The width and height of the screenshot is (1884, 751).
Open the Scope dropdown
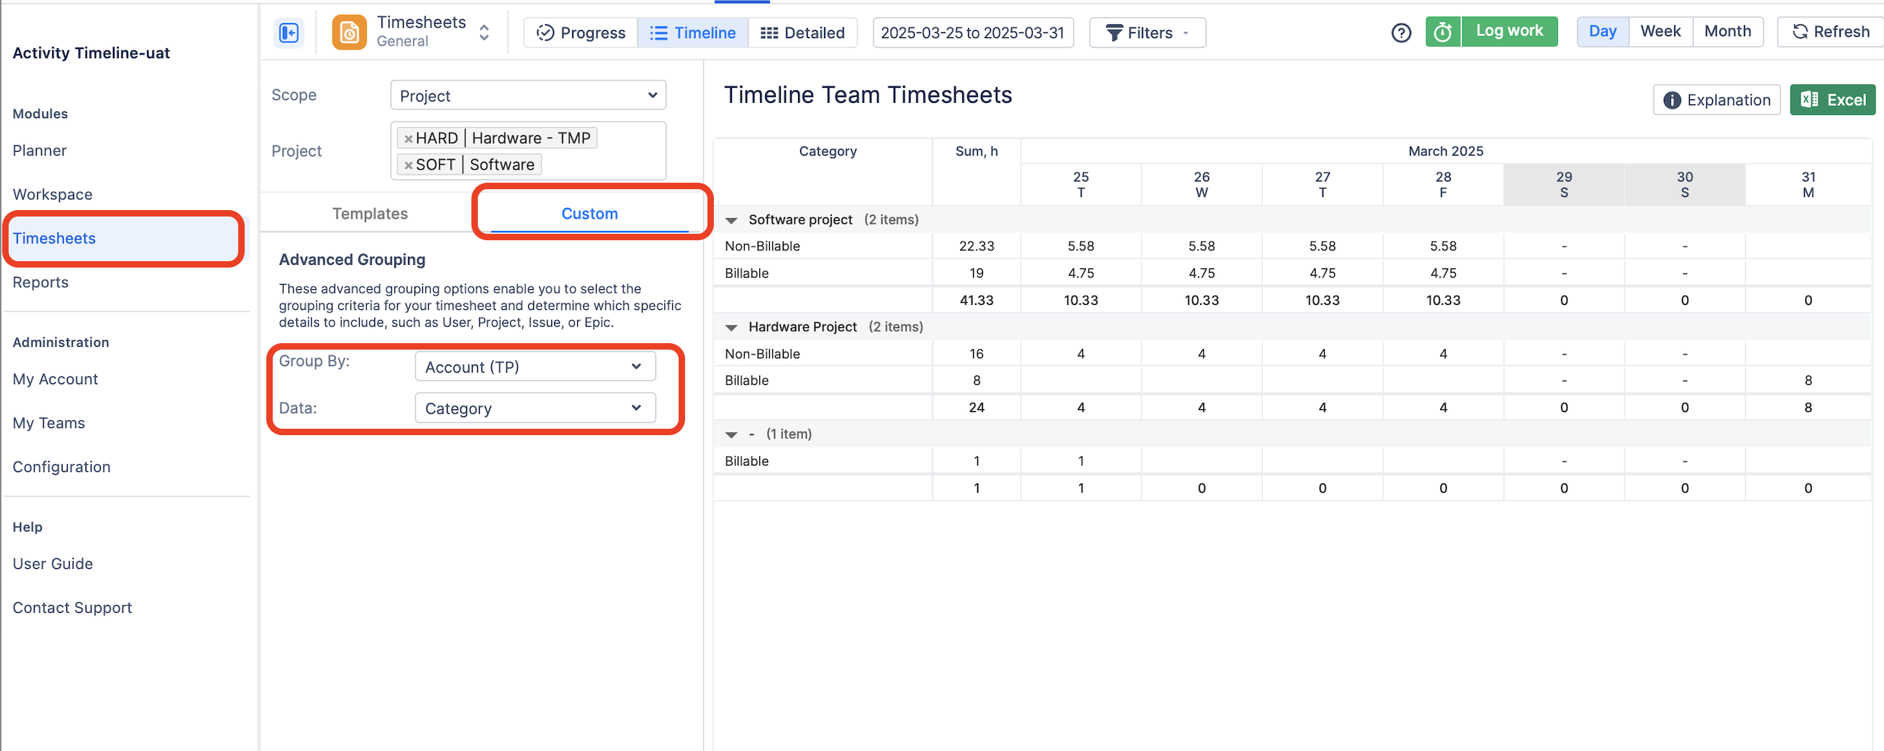pos(527,96)
